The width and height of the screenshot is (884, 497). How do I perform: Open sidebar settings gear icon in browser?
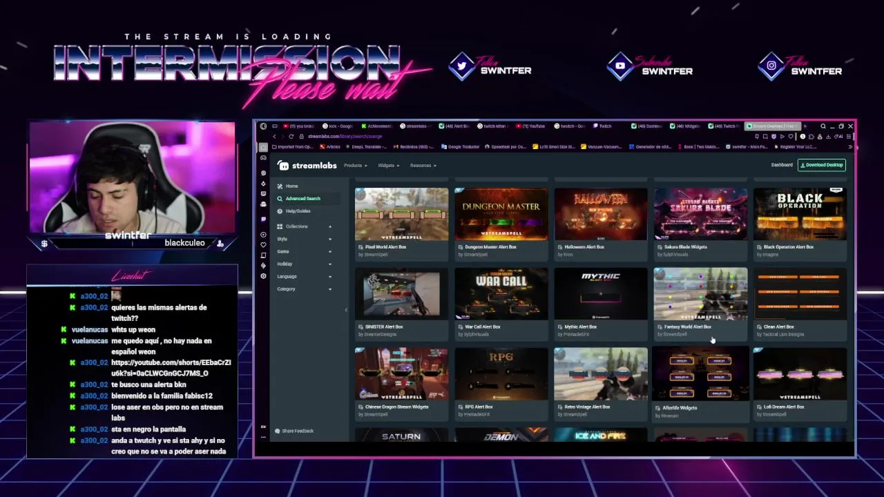pyautogui.click(x=263, y=276)
